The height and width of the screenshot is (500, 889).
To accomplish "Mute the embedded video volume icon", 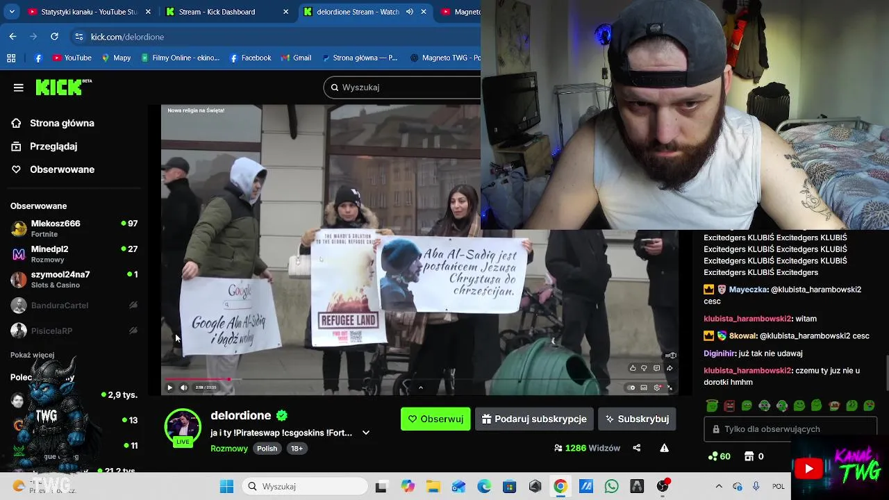I will [184, 387].
